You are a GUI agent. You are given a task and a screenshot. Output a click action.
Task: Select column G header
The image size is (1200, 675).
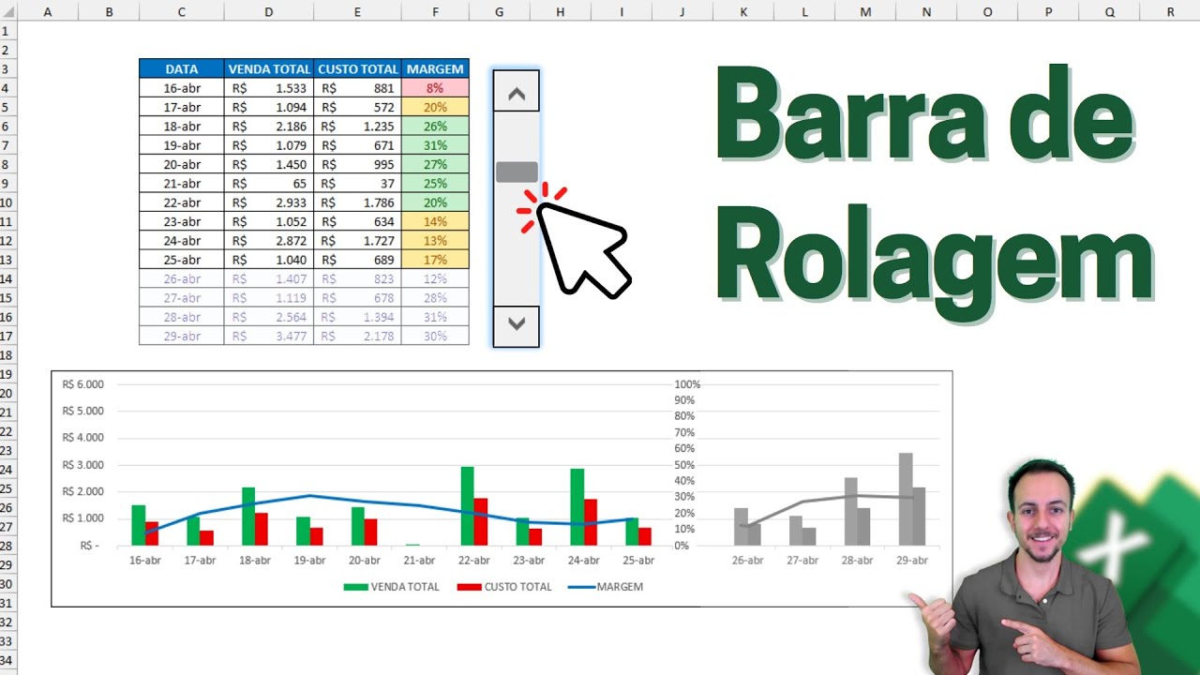tap(499, 11)
